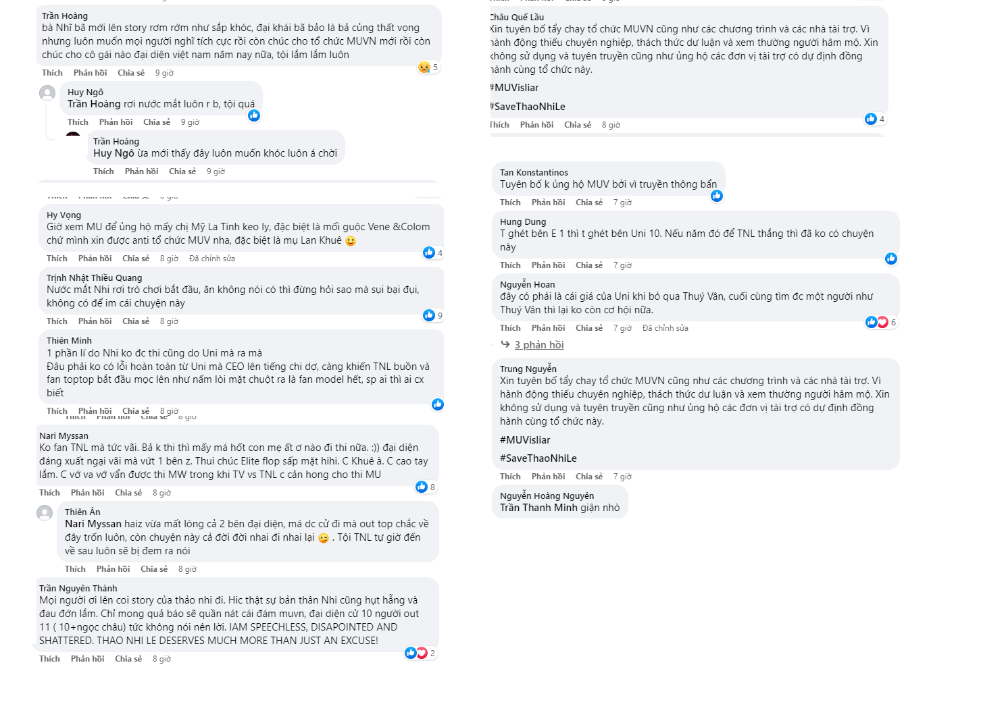Click the reaction icons on Nguyễn Hoan's comment
The height and width of the screenshot is (721, 981).
[x=877, y=322]
